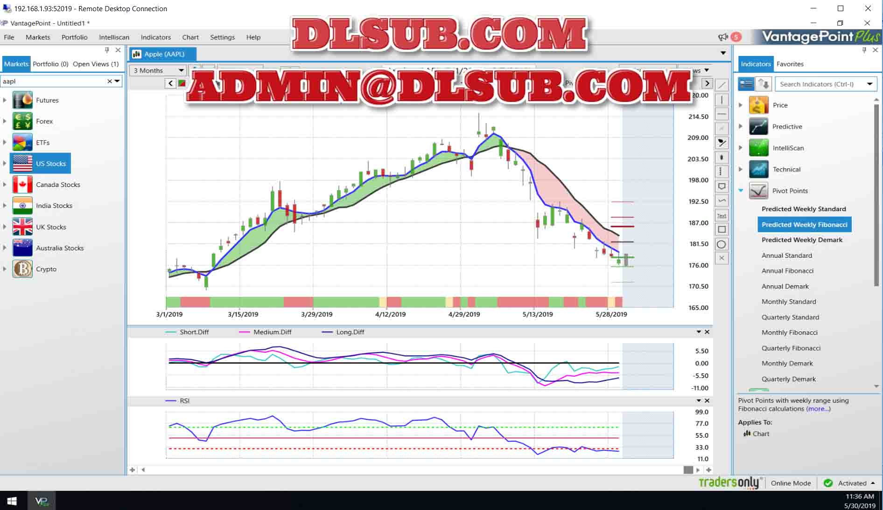Choose the ellipse drawing tool
The image size is (883, 510).
tap(722, 244)
